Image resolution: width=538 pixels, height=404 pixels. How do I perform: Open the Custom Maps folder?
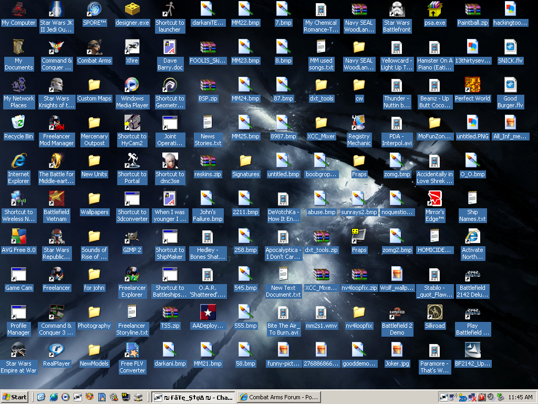(95, 90)
